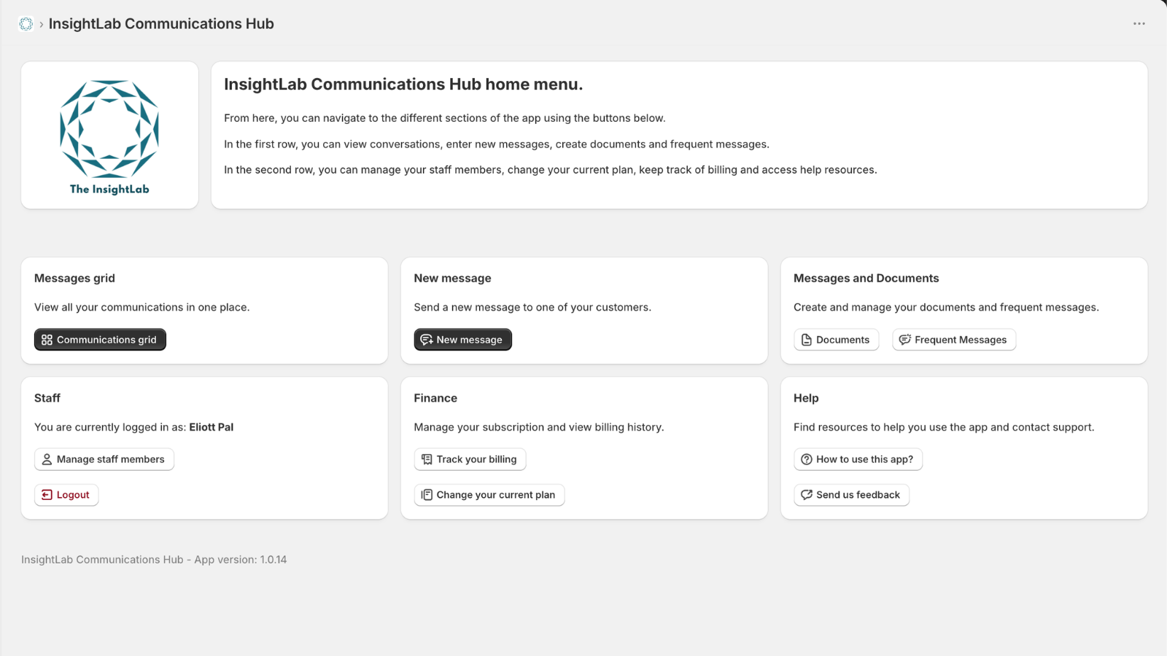Click Send us feedback

tap(851, 495)
